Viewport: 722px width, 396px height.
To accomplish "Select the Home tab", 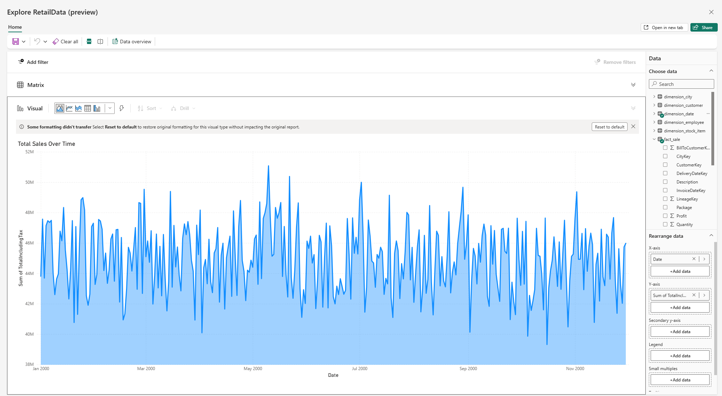I will (15, 27).
